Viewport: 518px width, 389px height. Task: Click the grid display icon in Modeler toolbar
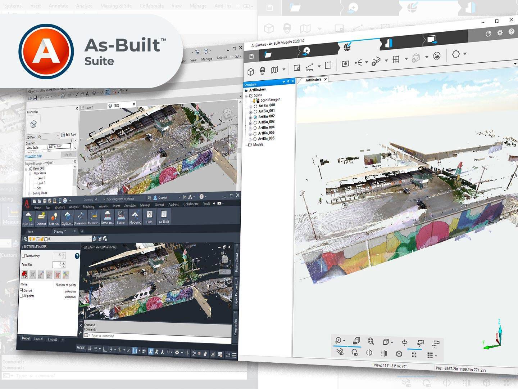395,58
